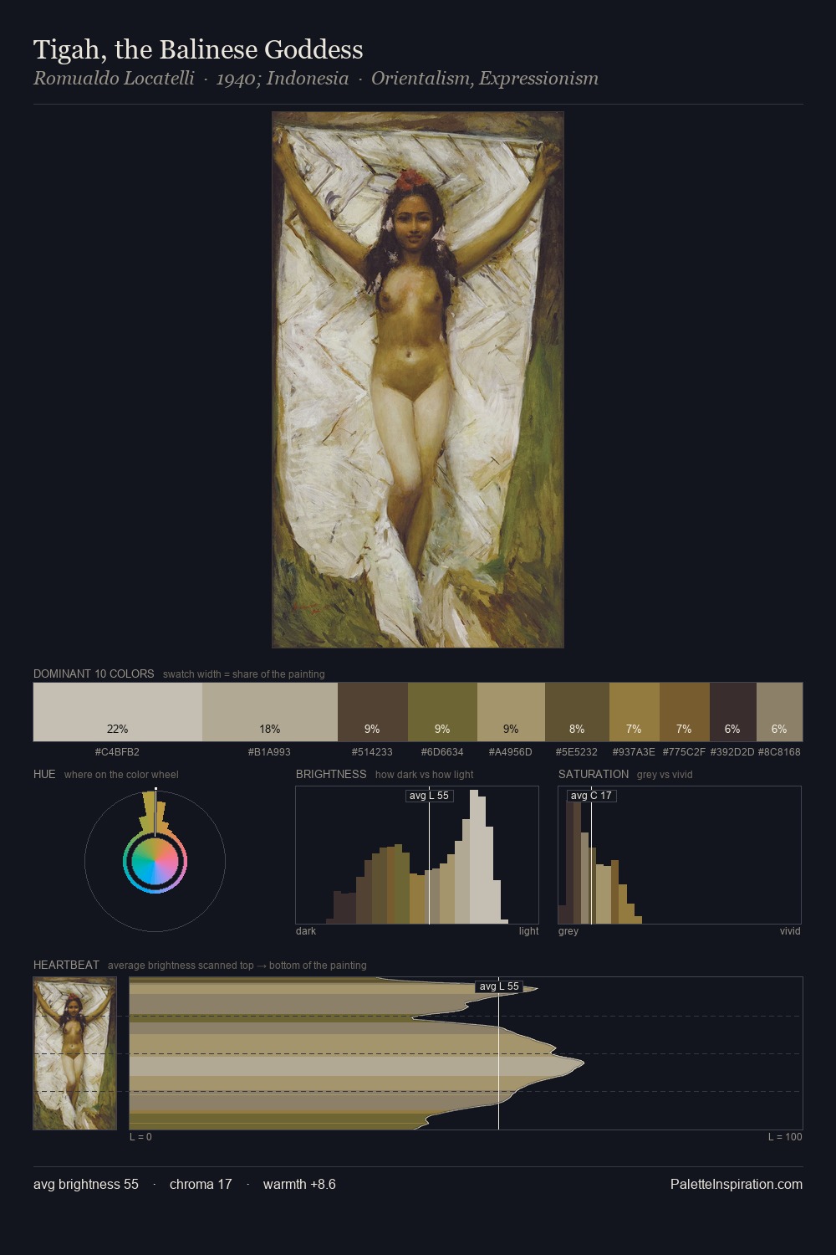Click the BRIGHTNESS section heading
836x1255 pixels.
click(x=331, y=774)
